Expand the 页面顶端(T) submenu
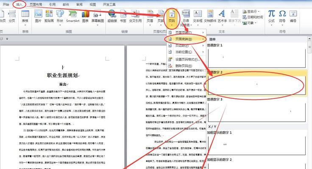The height and width of the screenshot is (169, 312). [186, 33]
